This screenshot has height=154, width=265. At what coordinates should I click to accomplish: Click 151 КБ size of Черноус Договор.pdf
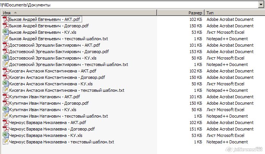pyautogui.click(x=196, y=129)
